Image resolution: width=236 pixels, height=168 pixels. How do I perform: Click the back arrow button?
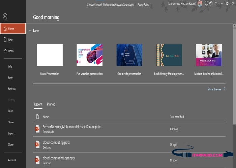[5, 16]
